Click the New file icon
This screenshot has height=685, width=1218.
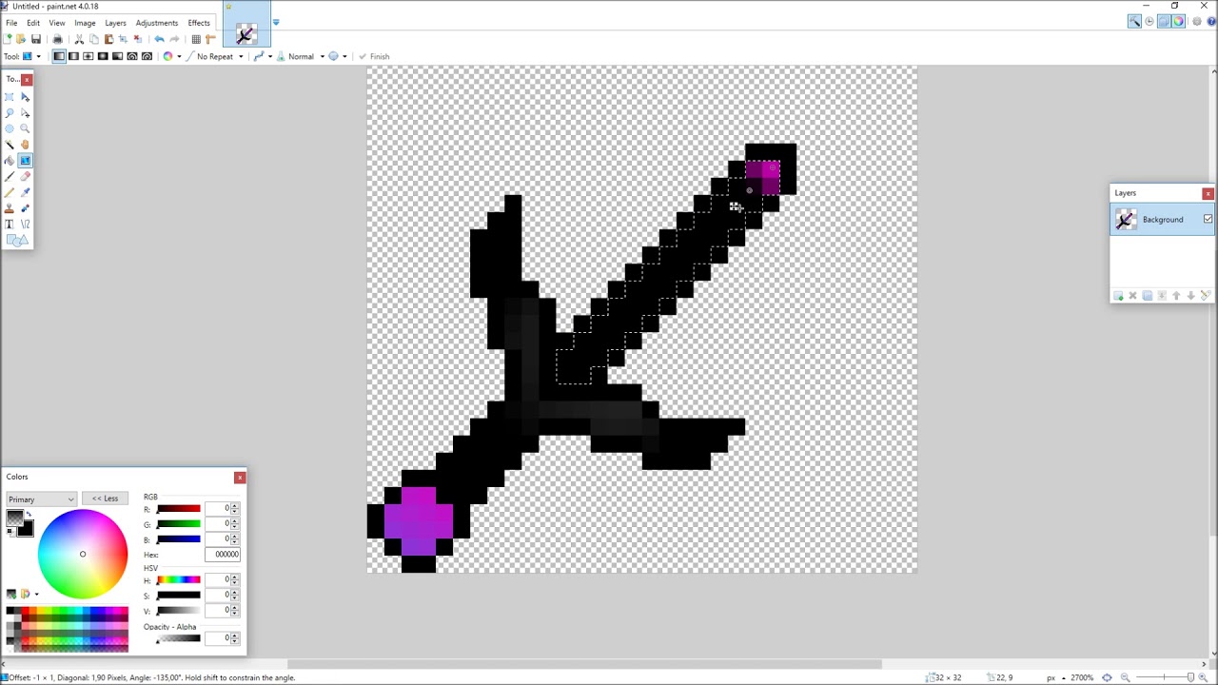[8, 39]
